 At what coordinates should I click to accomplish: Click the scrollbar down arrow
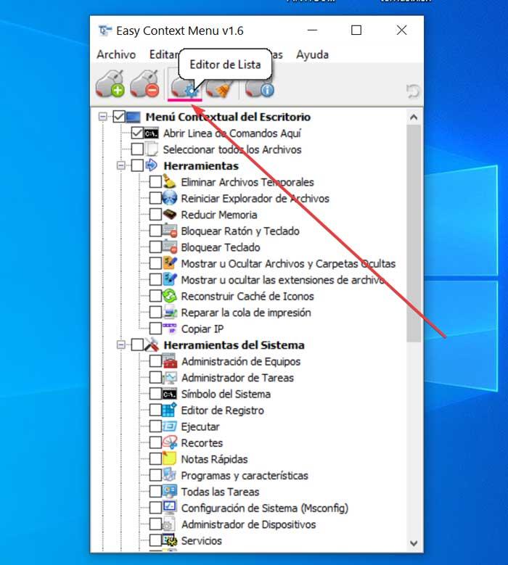(414, 543)
